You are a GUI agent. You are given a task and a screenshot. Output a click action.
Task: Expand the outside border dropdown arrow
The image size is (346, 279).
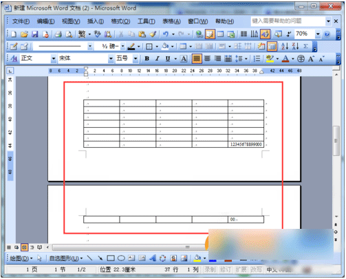(x=157, y=47)
